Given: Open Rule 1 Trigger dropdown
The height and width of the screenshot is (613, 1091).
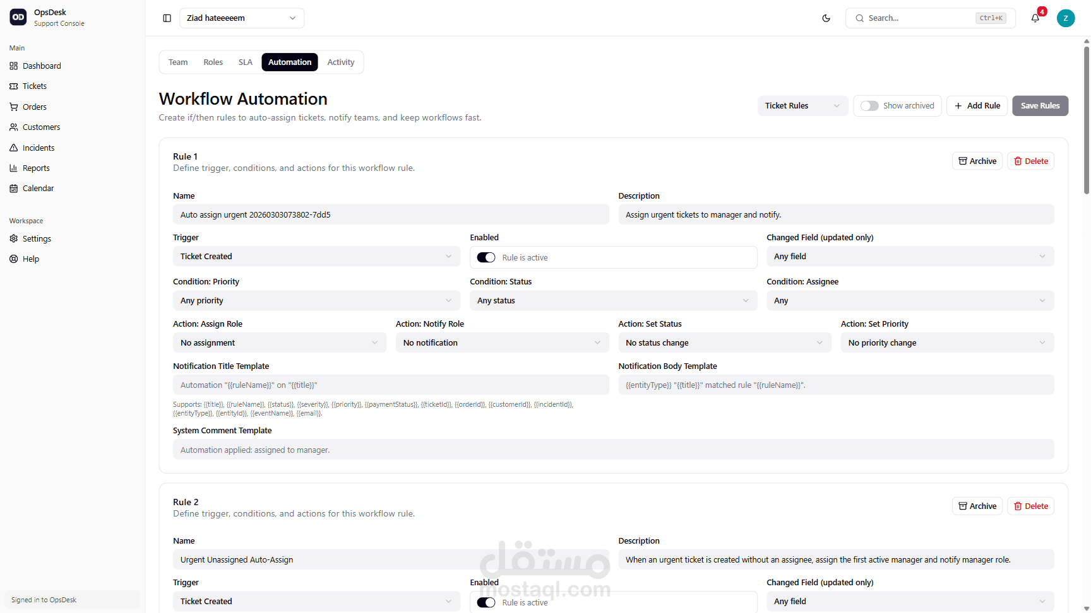Looking at the screenshot, I should (316, 257).
